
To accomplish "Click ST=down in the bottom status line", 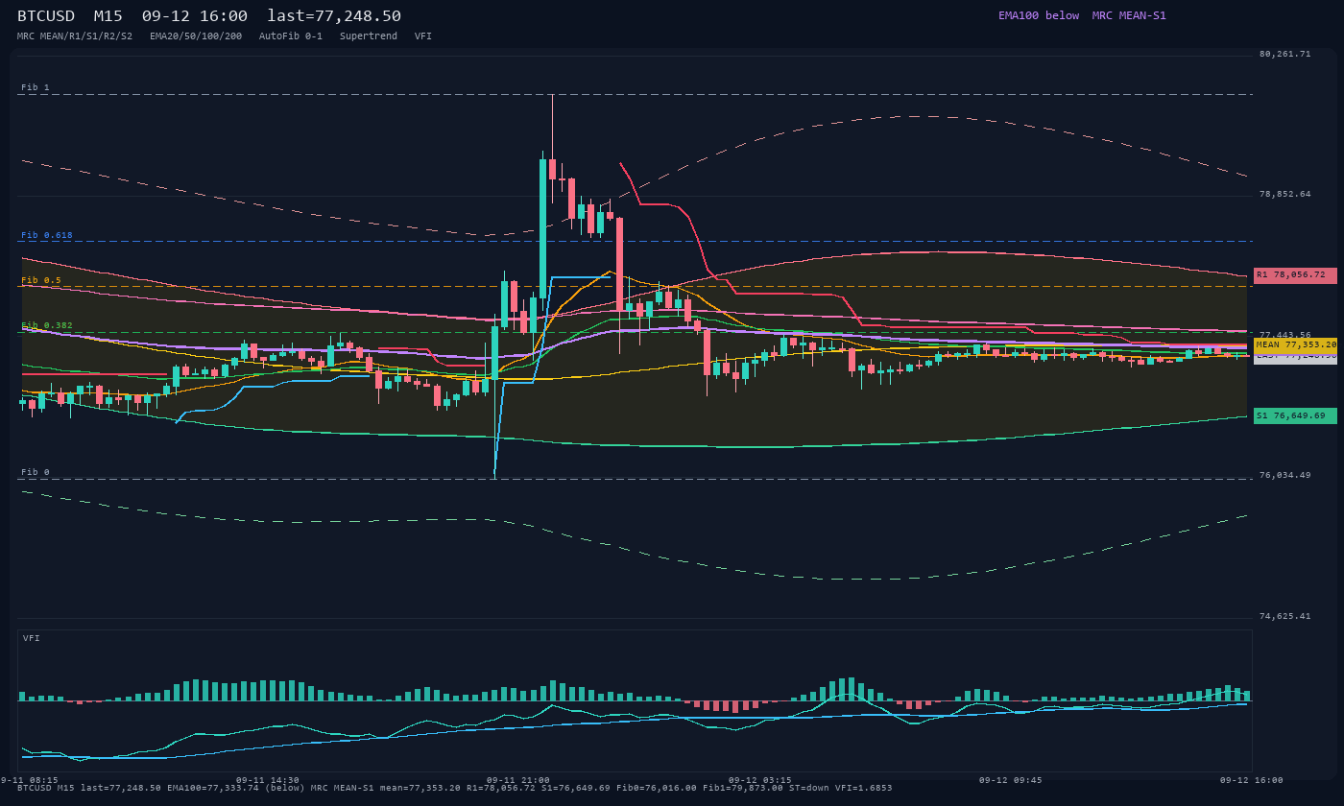I will point(809,788).
